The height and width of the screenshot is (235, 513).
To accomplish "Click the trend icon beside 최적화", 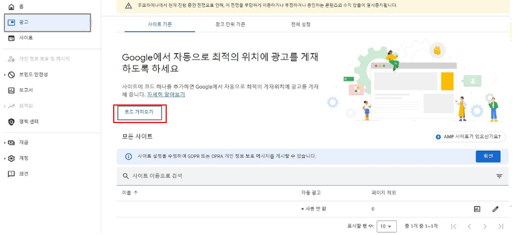I will pos(11,106).
